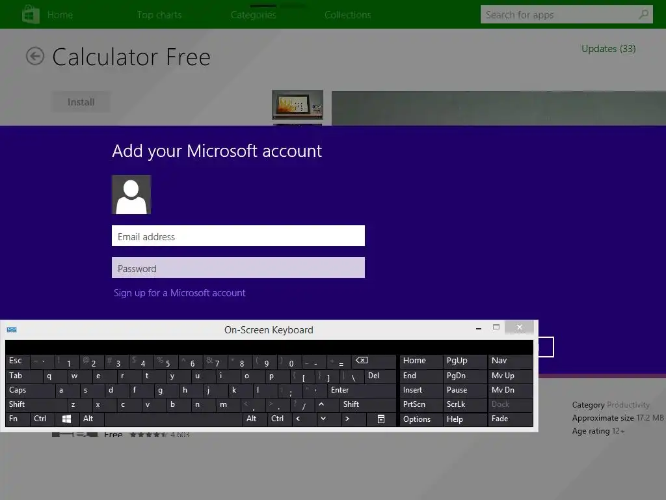Click the backslash key
Viewport: 666px width, 500px height.
click(x=352, y=376)
